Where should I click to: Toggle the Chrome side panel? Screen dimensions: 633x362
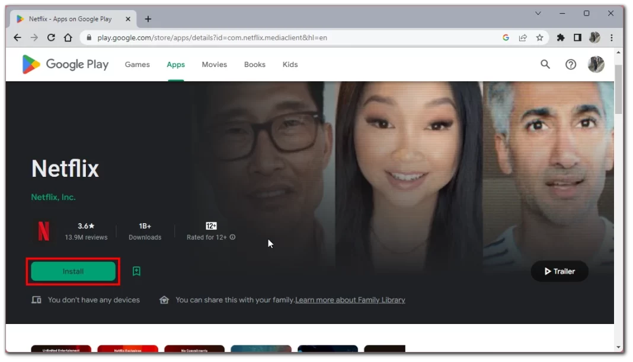[577, 37]
